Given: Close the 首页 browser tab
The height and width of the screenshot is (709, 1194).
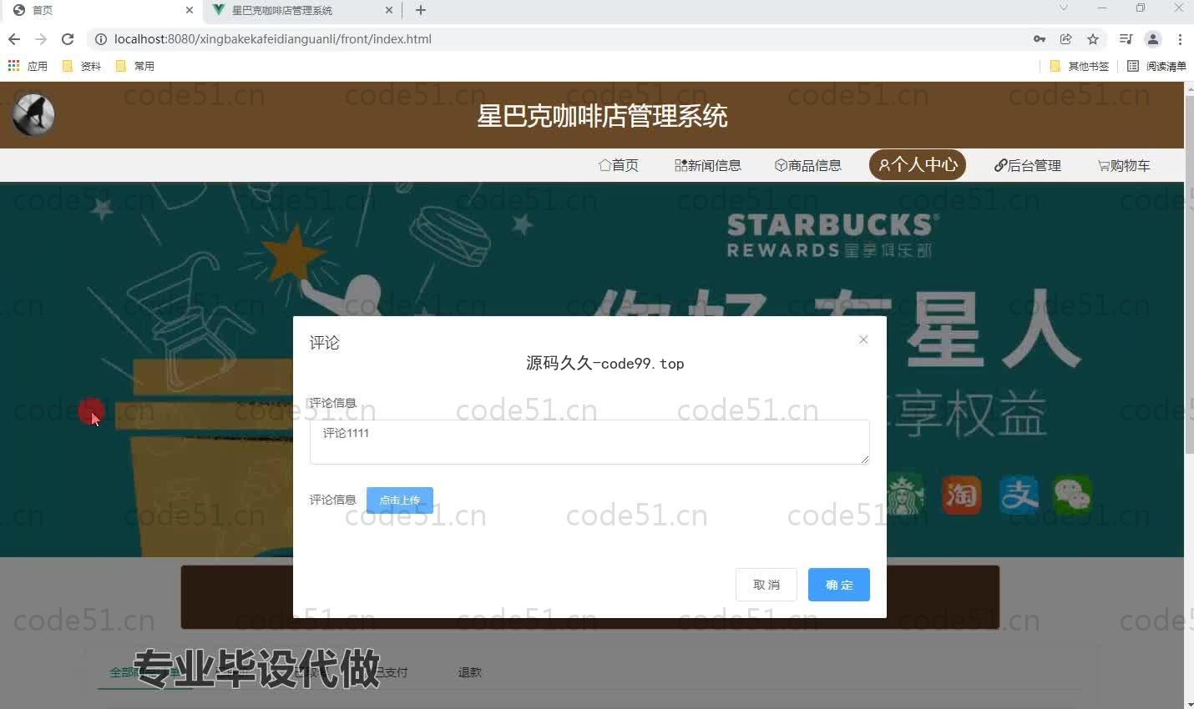Looking at the screenshot, I should click(x=190, y=10).
